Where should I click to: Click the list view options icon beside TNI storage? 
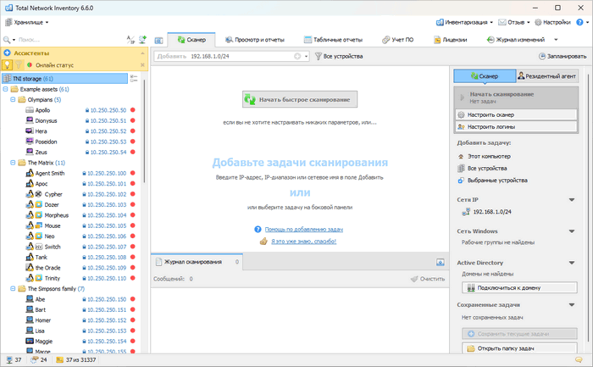(x=134, y=78)
